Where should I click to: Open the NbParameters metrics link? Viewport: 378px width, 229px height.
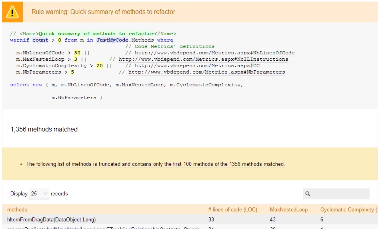click(x=206, y=72)
